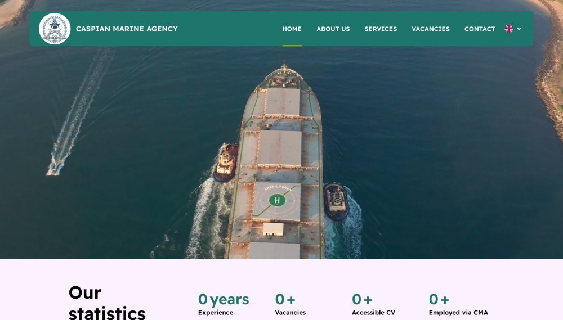Viewport: 563px width, 320px height.
Task: Click the UK flag language icon
Action: click(509, 29)
